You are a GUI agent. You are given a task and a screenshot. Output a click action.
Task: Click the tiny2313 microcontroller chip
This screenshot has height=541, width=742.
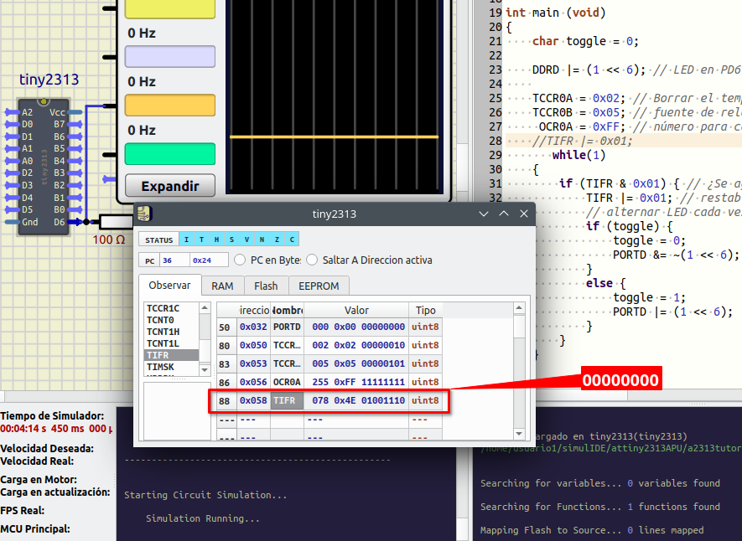(x=42, y=167)
